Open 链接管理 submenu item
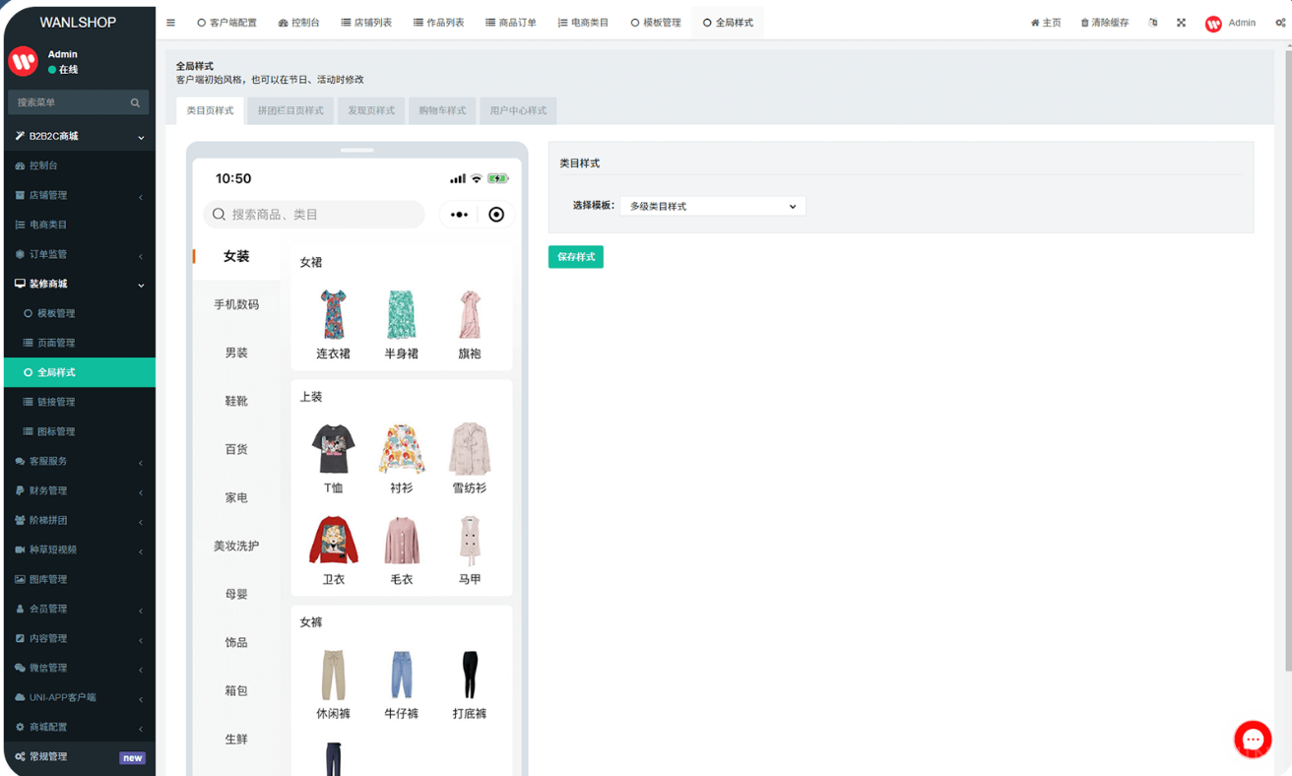Image resolution: width=1292 pixels, height=776 pixels. (x=78, y=402)
